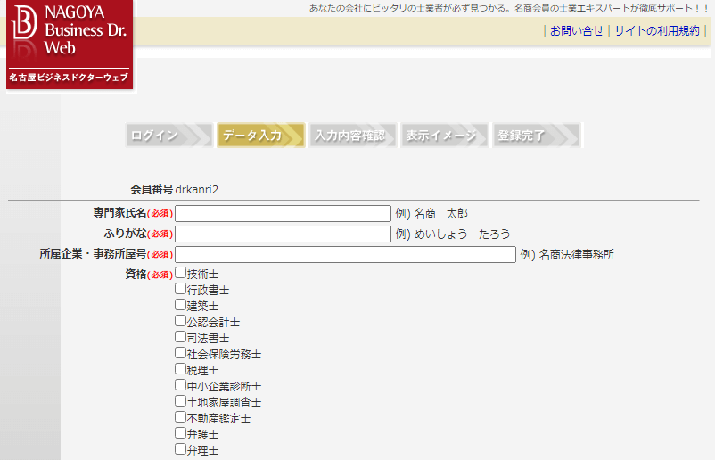Tick the 社会保険労務士 checkbox
Viewport: 715px width, 460px height.
click(181, 353)
